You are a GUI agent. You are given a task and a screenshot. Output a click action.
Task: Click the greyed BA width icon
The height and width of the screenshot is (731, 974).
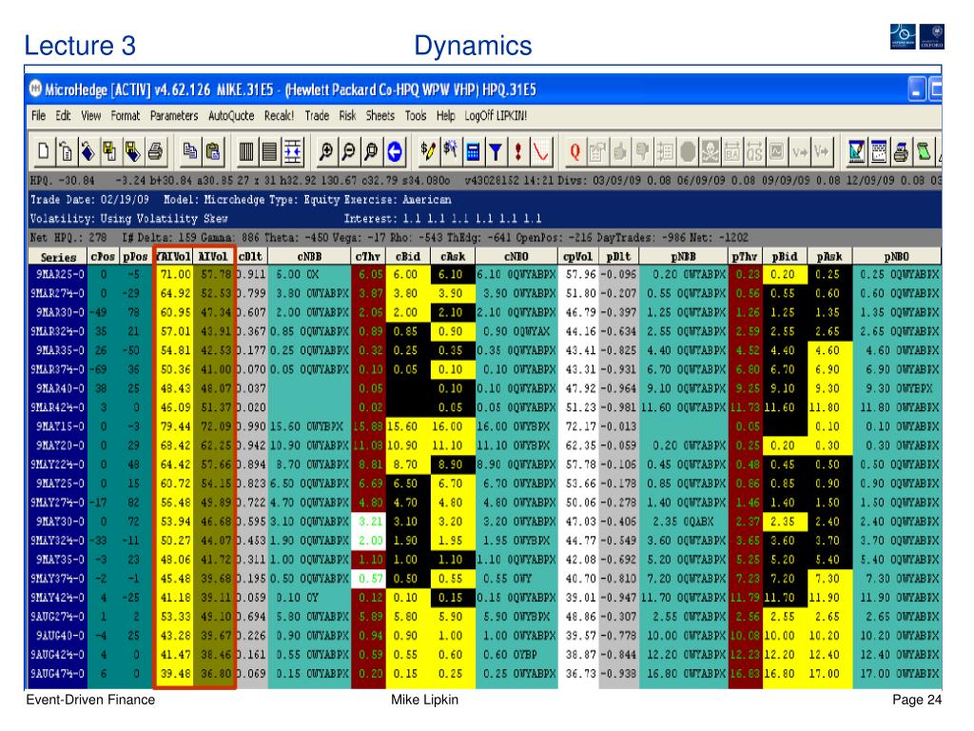[732, 151]
